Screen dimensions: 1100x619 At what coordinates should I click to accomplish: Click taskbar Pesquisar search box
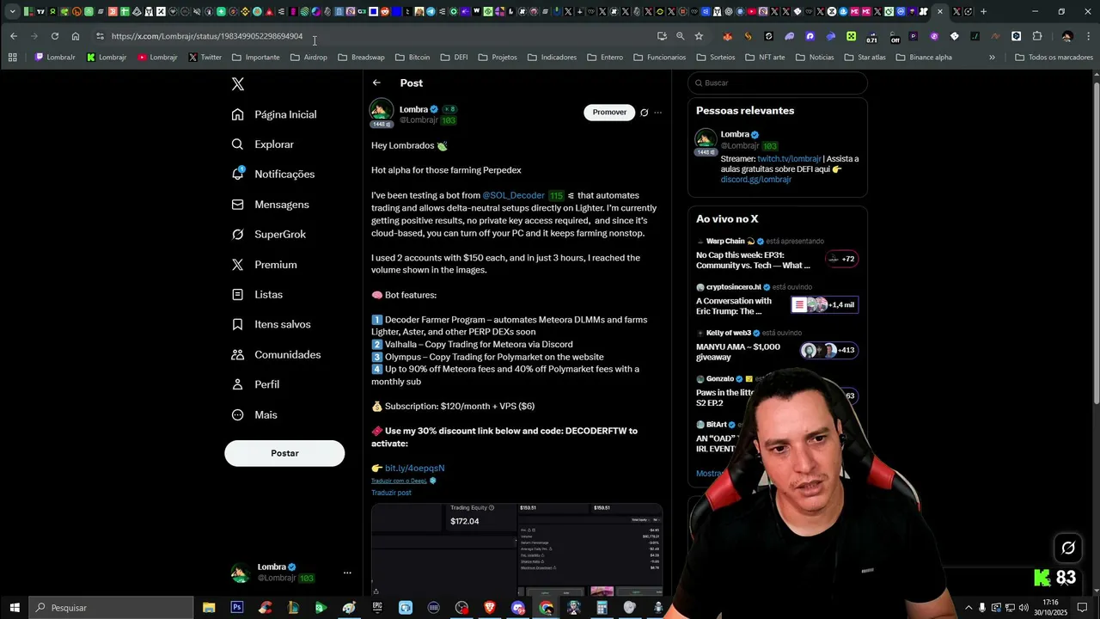coord(112,608)
